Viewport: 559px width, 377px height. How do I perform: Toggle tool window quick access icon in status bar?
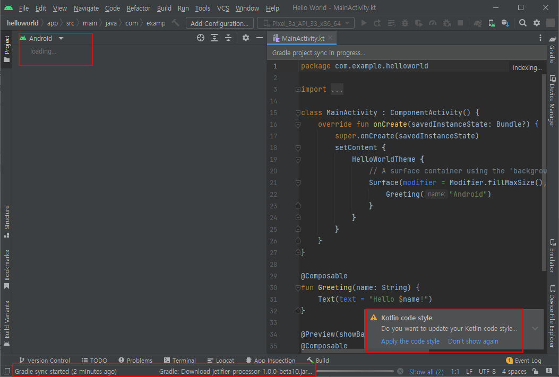[x=7, y=371]
